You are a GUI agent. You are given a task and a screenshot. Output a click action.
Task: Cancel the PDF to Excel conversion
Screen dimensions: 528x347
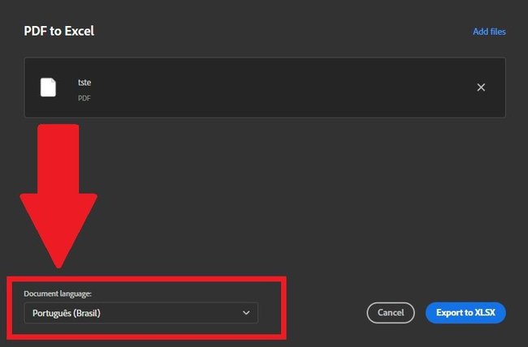pyautogui.click(x=391, y=313)
